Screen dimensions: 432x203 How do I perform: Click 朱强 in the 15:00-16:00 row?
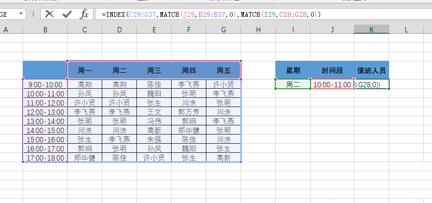click(x=154, y=140)
